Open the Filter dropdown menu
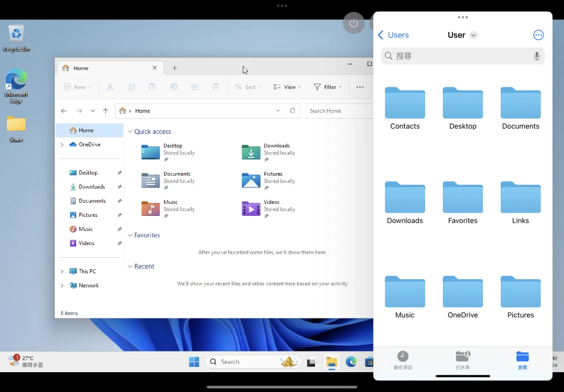Image resolution: width=564 pixels, height=392 pixels. click(327, 87)
